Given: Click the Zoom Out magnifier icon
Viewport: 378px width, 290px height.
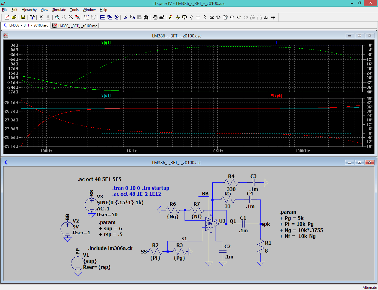Looking at the screenshot, I should [x=71, y=17].
